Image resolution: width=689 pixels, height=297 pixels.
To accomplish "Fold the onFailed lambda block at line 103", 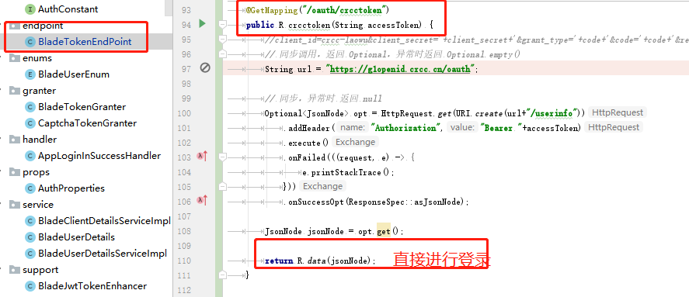I will coord(223,157).
